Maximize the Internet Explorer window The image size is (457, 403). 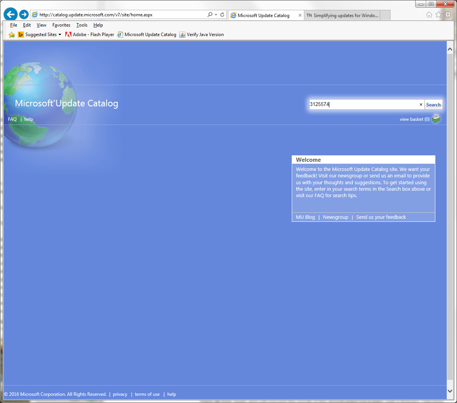point(431,4)
